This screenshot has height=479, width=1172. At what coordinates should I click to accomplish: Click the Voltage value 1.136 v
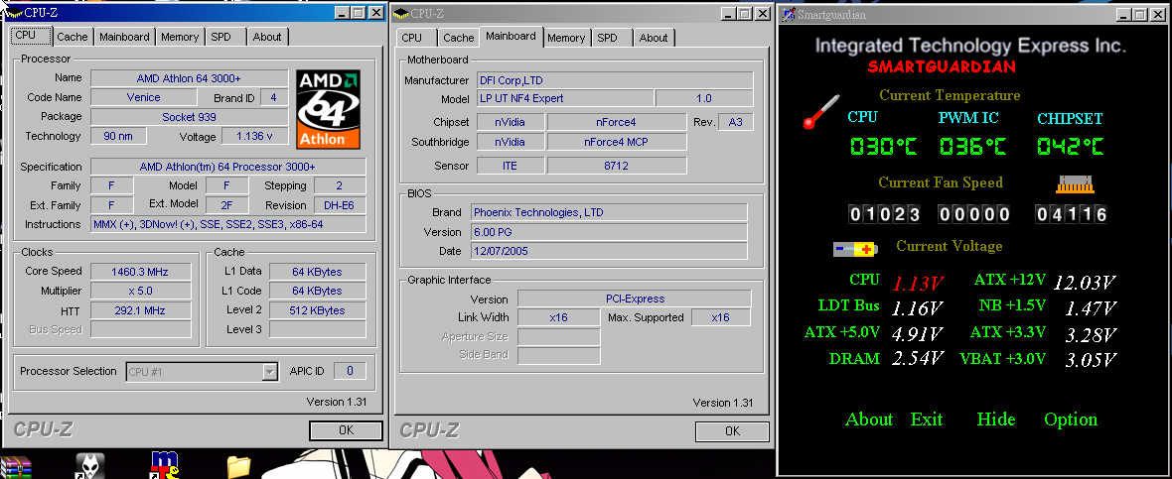254,137
